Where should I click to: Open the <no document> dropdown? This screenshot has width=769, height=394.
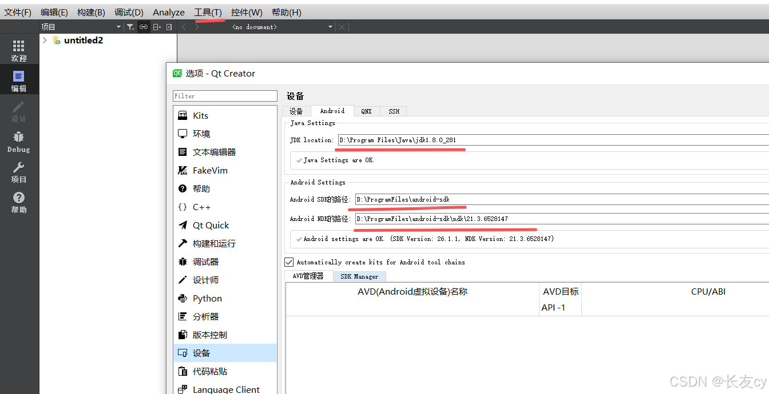pos(282,27)
